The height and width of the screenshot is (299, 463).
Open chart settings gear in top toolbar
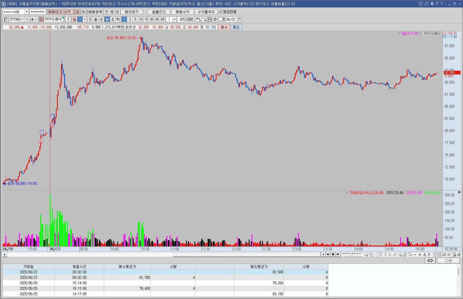pyautogui.click(x=215, y=19)
